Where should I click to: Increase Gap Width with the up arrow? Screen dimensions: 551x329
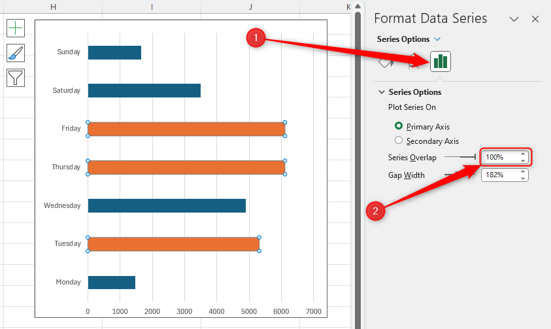[523, 171]
